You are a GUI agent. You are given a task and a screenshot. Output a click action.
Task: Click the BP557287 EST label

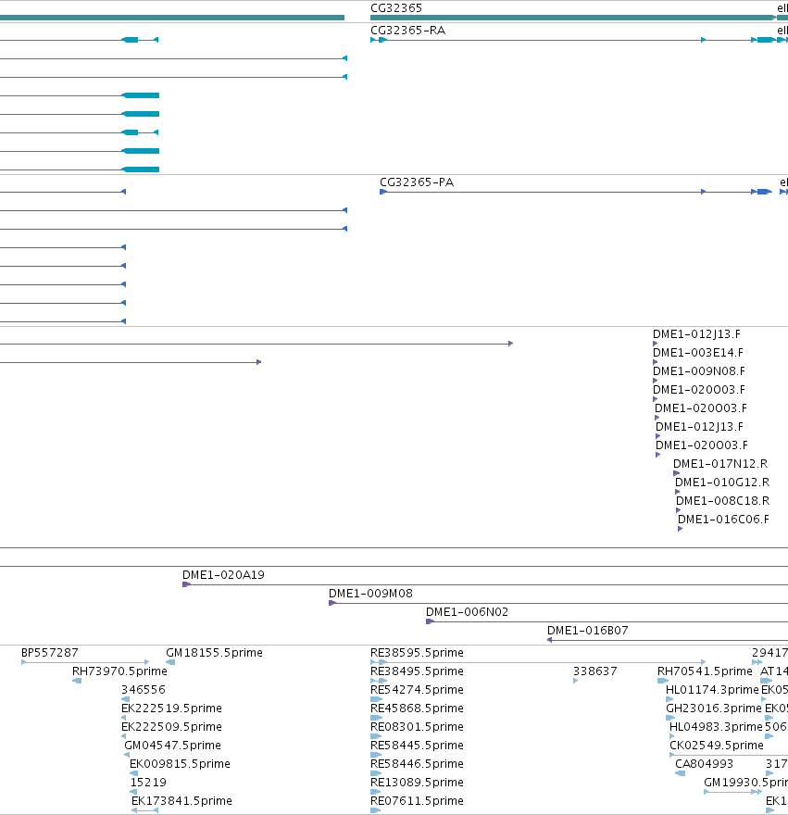tap(49, 653)
